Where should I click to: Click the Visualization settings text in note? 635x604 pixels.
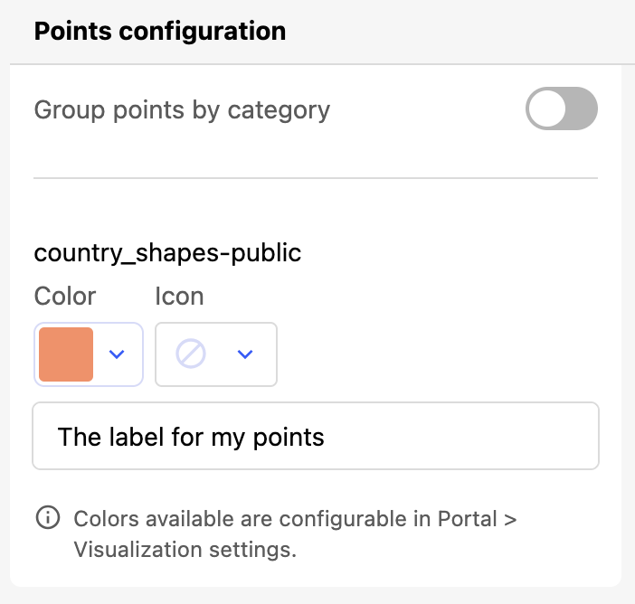coord(185,549)
